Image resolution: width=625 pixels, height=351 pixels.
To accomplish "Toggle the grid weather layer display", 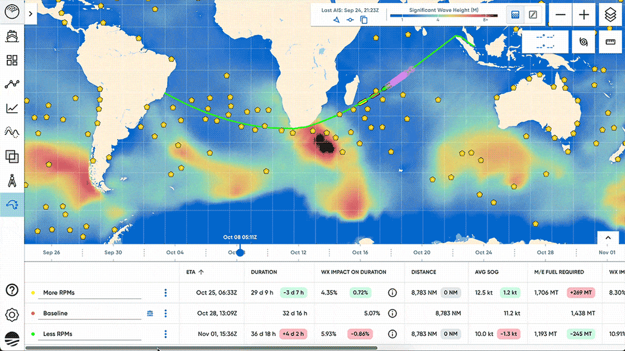I will tap(515, 14).
